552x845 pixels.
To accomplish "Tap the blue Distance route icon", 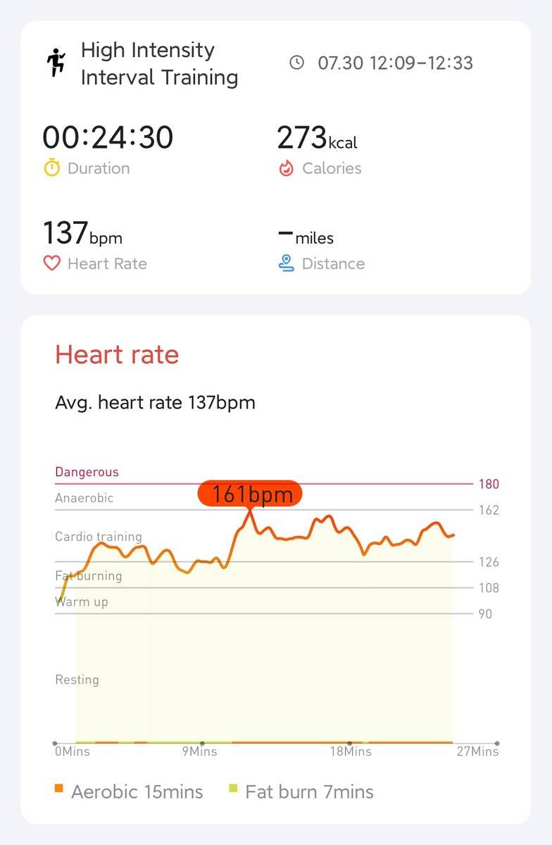I will point(286,264).
